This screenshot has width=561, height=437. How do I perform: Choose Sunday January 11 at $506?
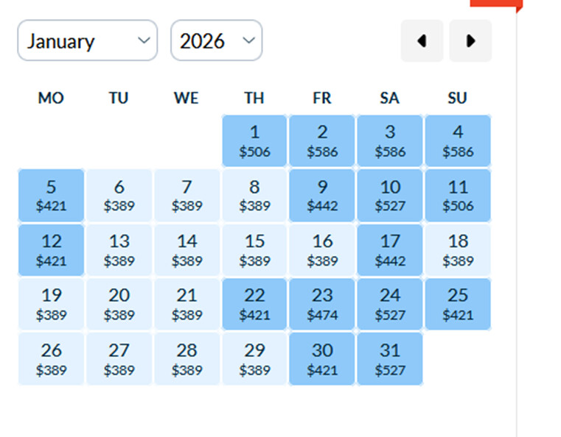coord(458,196)
